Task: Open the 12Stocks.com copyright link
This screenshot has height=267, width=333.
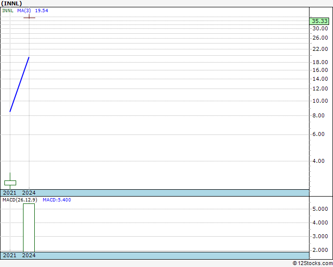Action: (311, 263)
